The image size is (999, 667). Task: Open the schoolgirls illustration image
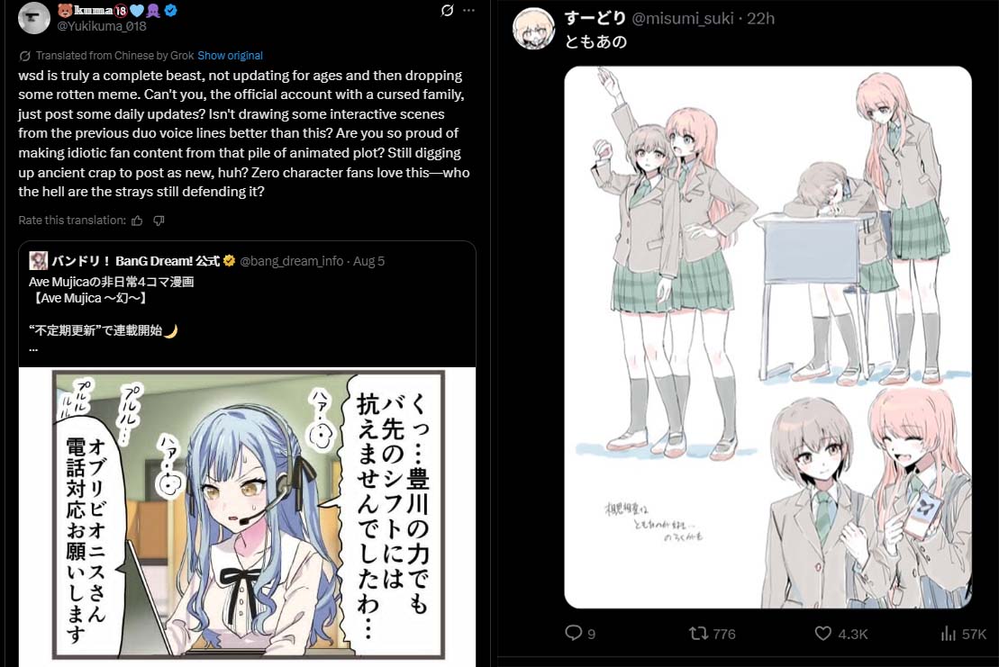coord(767,338)
